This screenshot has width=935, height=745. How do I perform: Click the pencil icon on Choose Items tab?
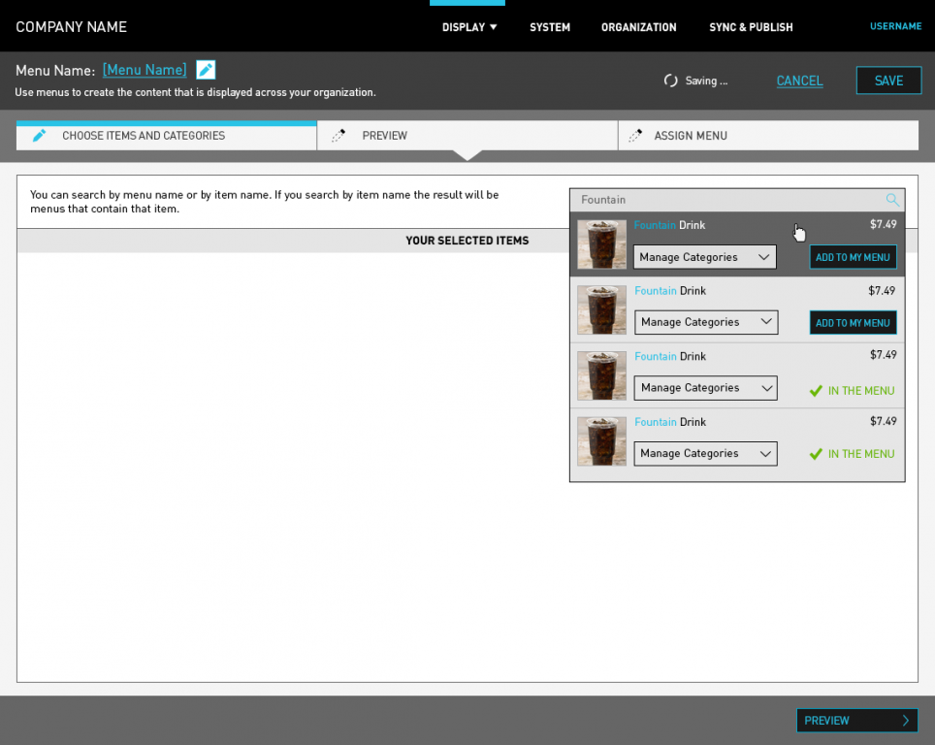40,136
